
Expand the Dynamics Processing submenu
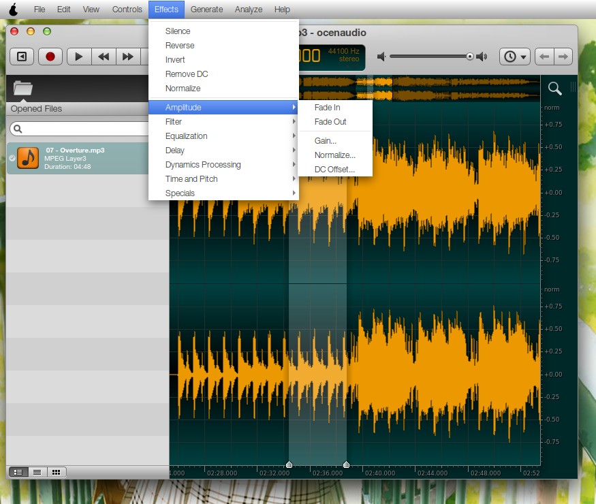pyautogui.click(x=223, y=165)
